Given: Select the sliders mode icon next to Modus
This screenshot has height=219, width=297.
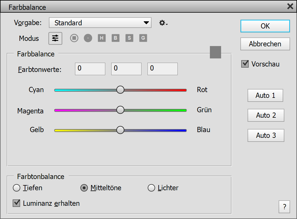Looking at the screenshot, I should 55,38.
